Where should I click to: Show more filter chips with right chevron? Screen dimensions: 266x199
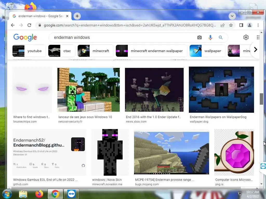[255, 49]
